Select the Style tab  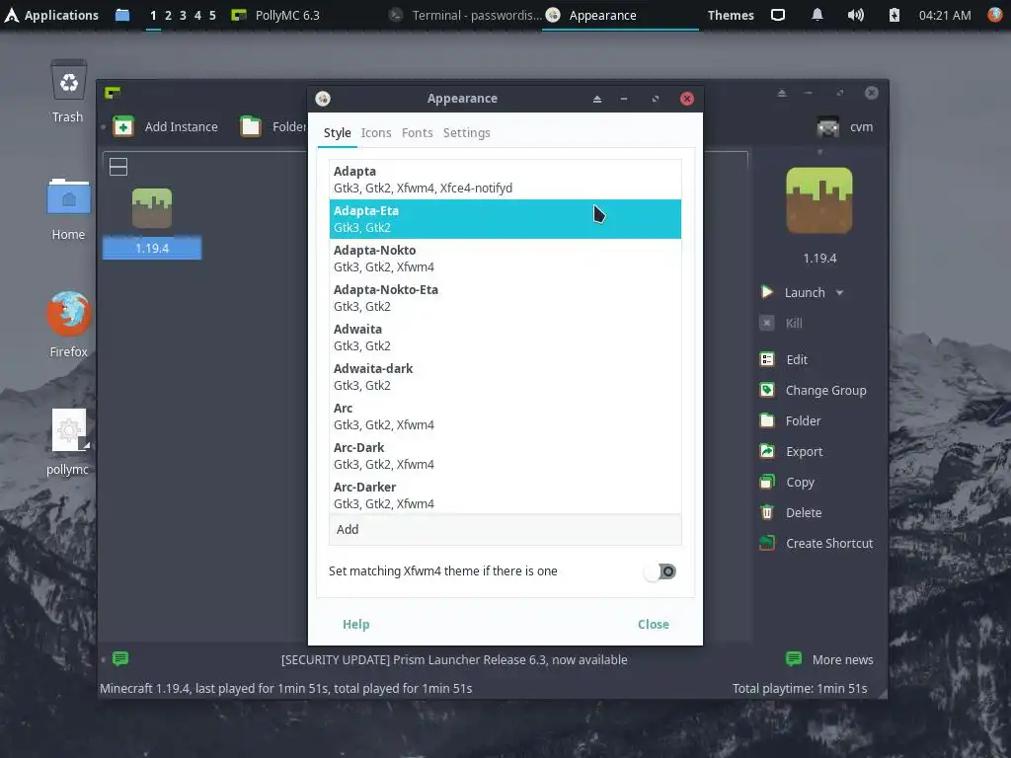pyautogui.click(x=338, y=133)
